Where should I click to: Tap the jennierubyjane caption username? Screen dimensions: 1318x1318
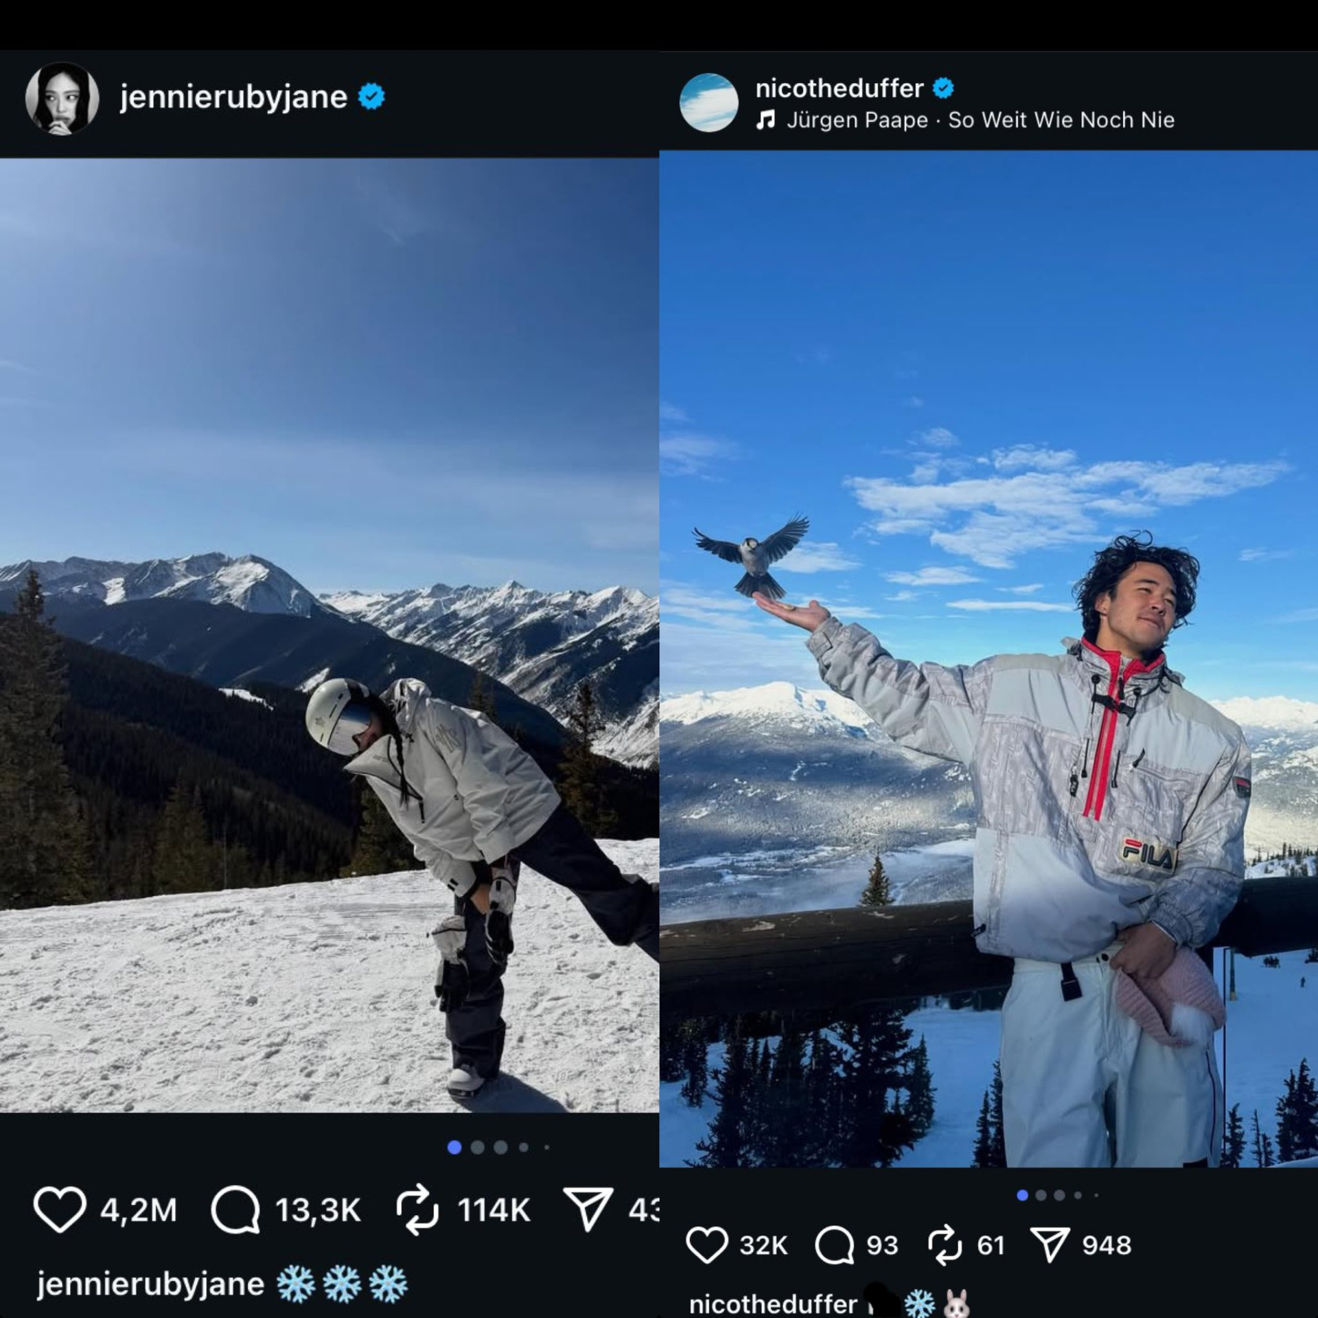coord(150,1284)
